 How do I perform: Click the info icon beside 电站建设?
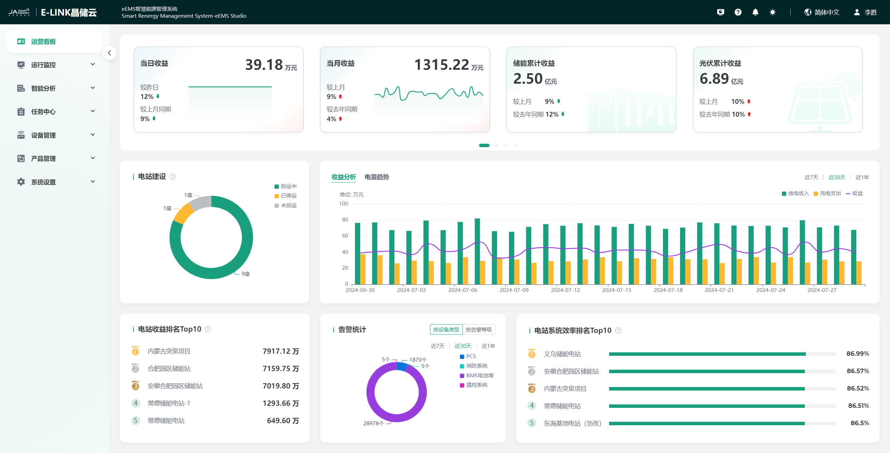point(173,177)
